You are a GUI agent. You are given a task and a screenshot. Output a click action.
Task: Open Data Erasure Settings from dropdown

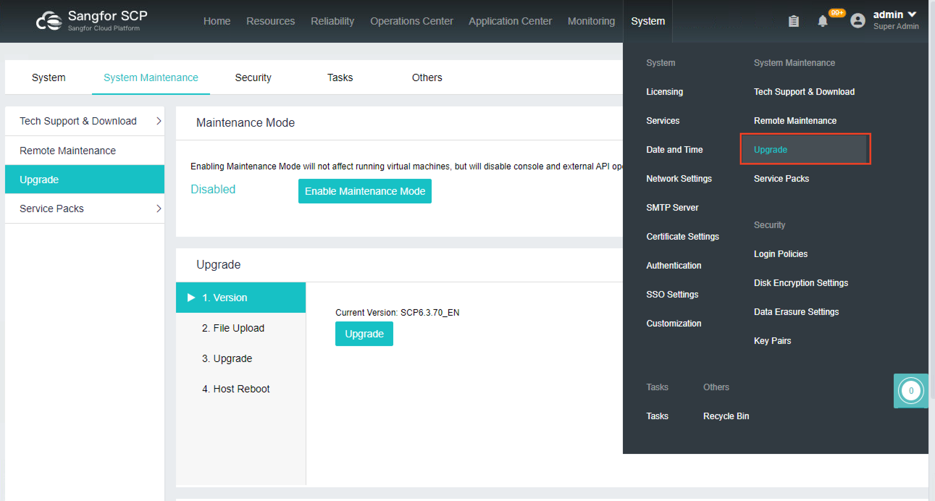point(796,312)
